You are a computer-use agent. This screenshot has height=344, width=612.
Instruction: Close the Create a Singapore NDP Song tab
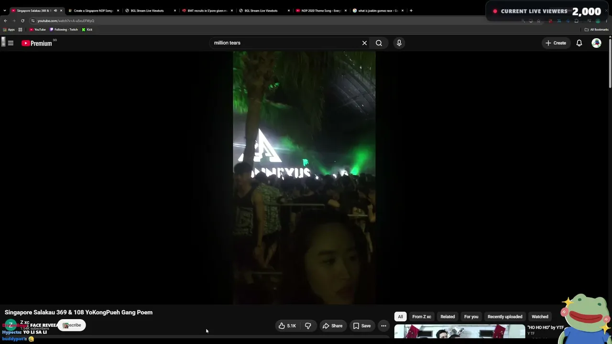(118, 11)
